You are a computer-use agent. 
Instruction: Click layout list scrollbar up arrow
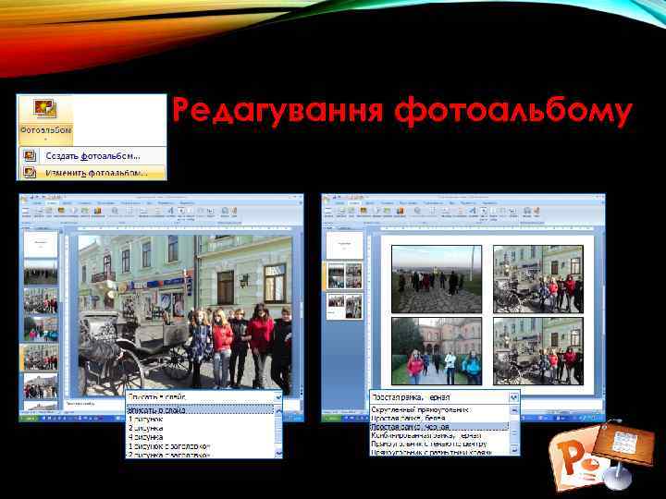coord(278,410)
